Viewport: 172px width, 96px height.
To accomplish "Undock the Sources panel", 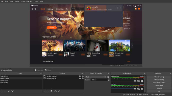I will tap(82, 74).
